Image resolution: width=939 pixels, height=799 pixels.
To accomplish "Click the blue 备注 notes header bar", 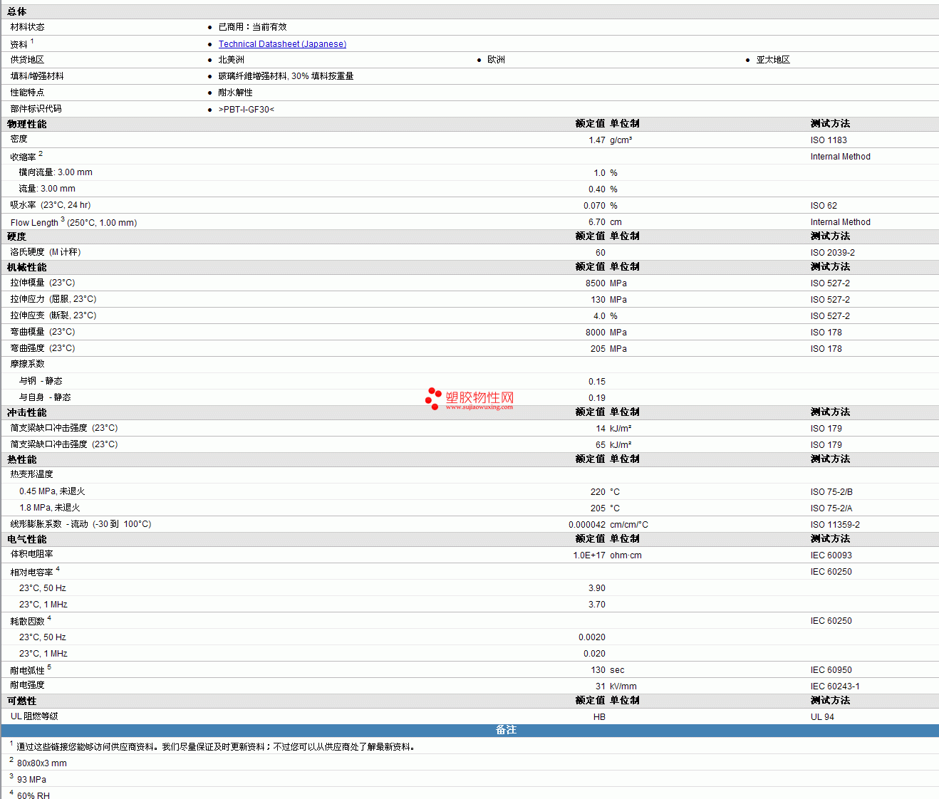I will 506,730.
